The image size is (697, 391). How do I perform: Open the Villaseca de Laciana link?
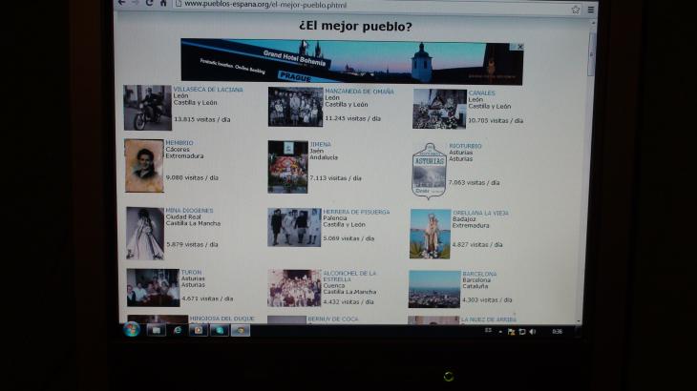coord(207,90)
